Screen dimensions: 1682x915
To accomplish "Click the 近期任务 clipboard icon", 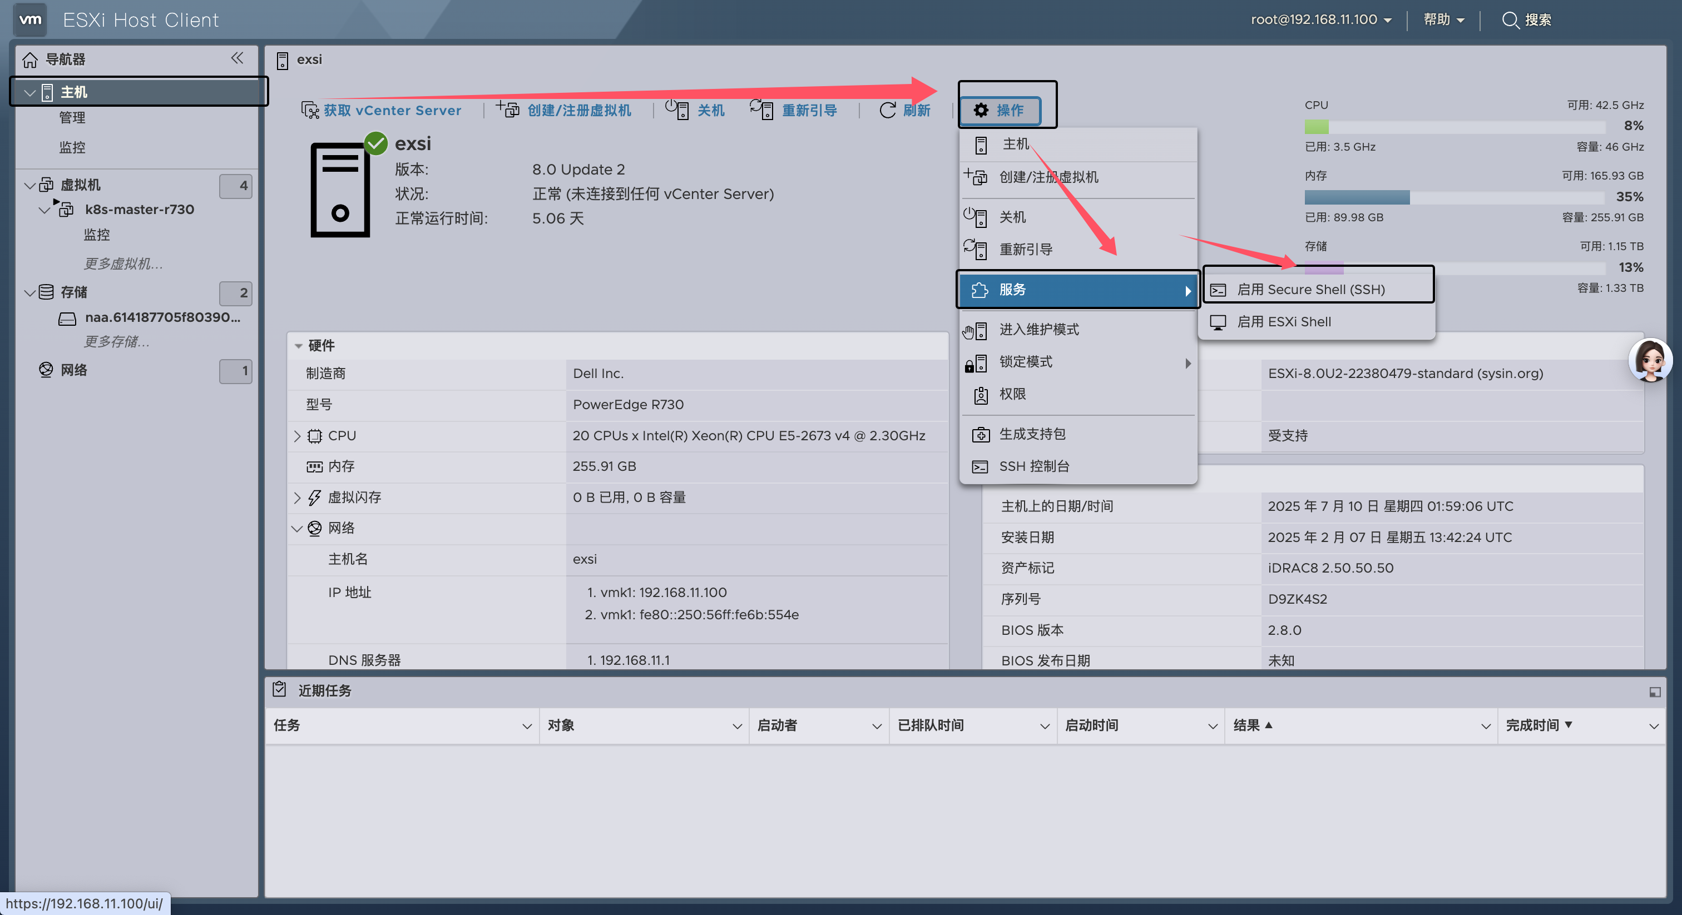I will point(279,689).
